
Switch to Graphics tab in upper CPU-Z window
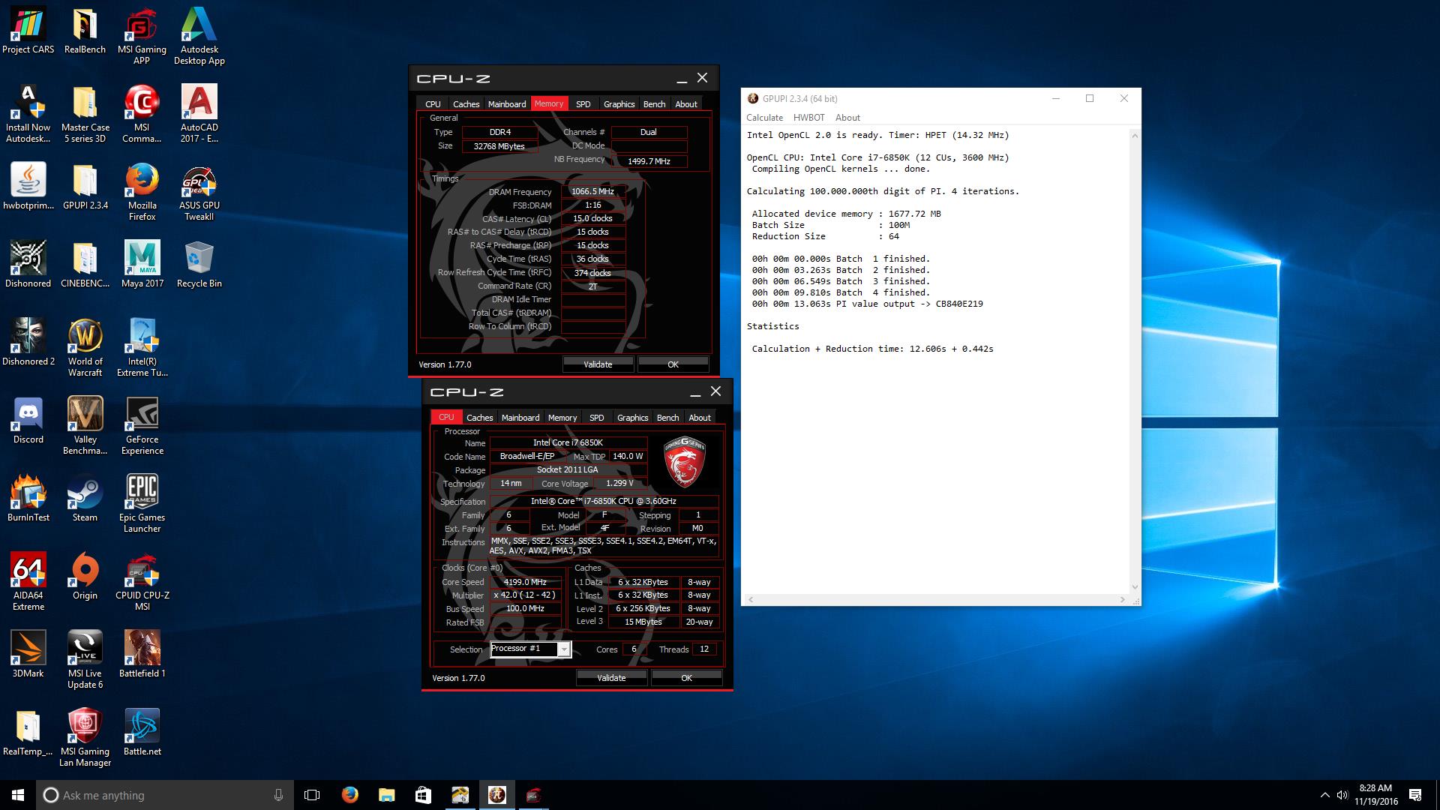tap(619, 104)
